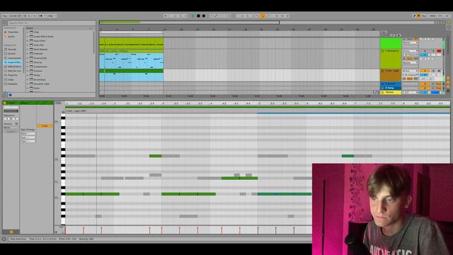Expand the Audio Effect Rack folder
453x255 pixels.
28,37
